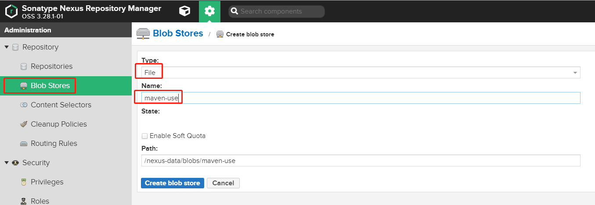Viewport: 595px width, 205px height.
Task: Open the Administration gear icon
Action: [x=209, y=11]
